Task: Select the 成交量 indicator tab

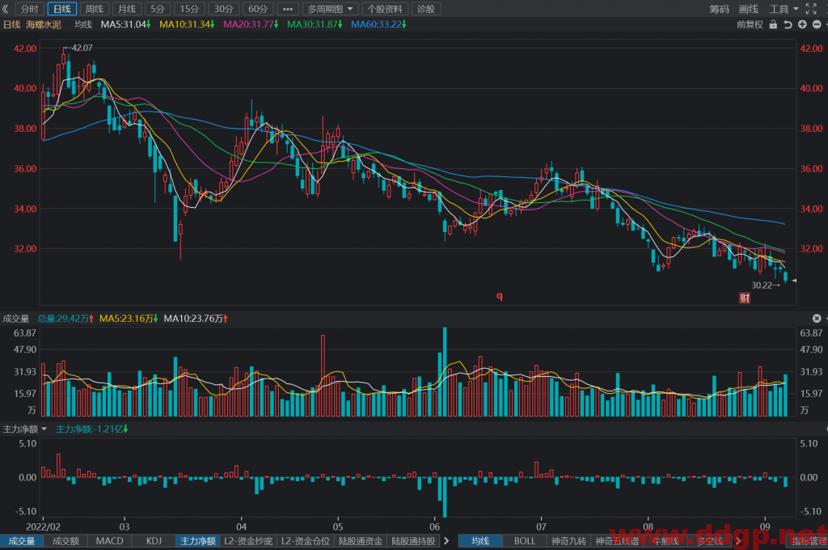Action: click(x=22, y=541)
